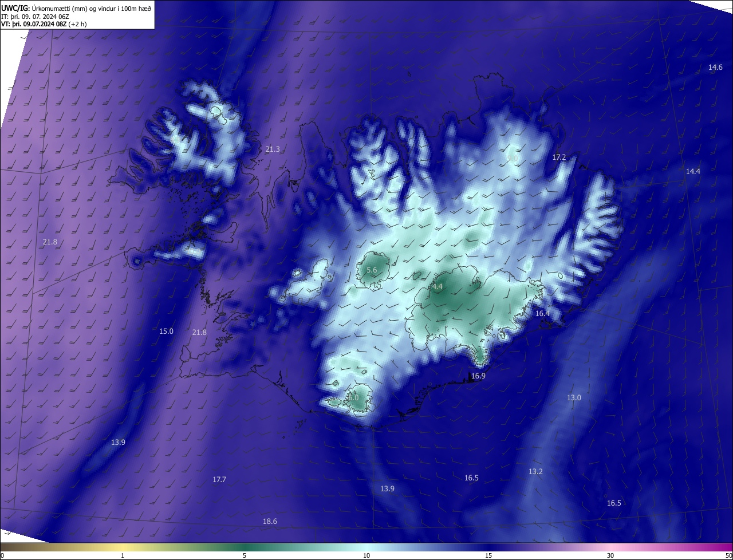Click the 21.8 label right beside 15.0
Image resolution: width=733 pixels, height=560 pixels.
tap(199, 333)
